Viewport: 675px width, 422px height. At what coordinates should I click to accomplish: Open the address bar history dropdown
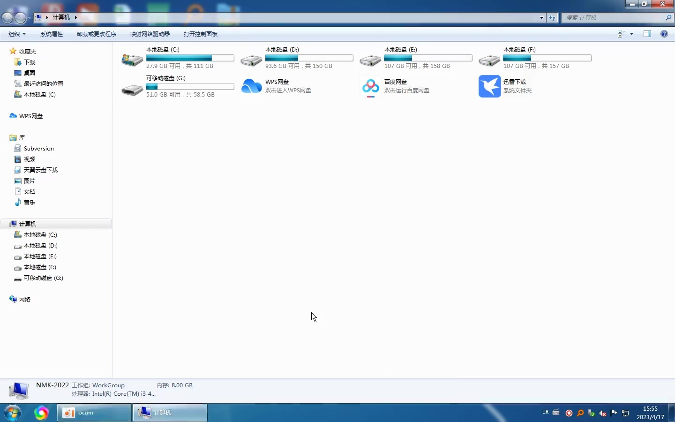(541, 18)
